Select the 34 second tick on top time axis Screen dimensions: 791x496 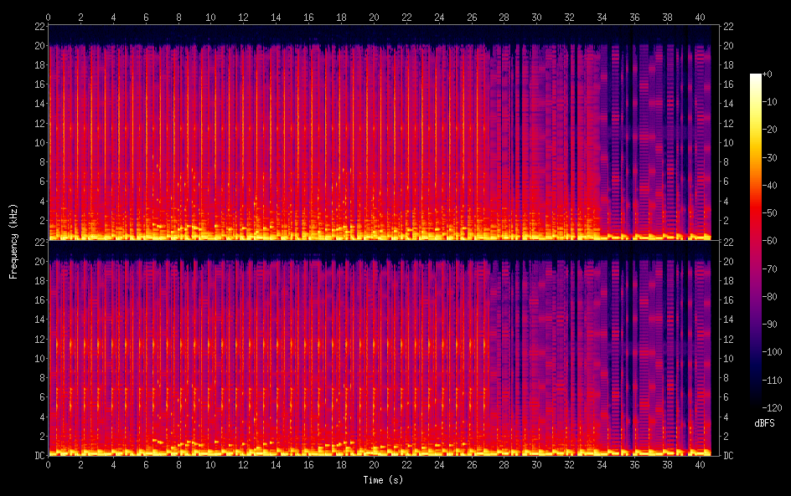click(x=602, y=16)
